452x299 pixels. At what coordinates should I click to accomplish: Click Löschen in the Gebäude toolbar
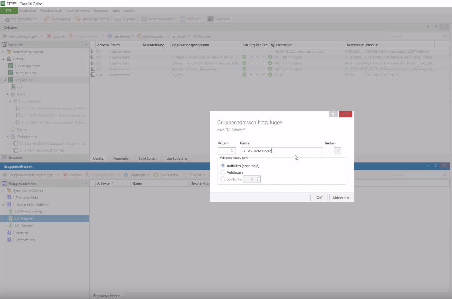56,36
